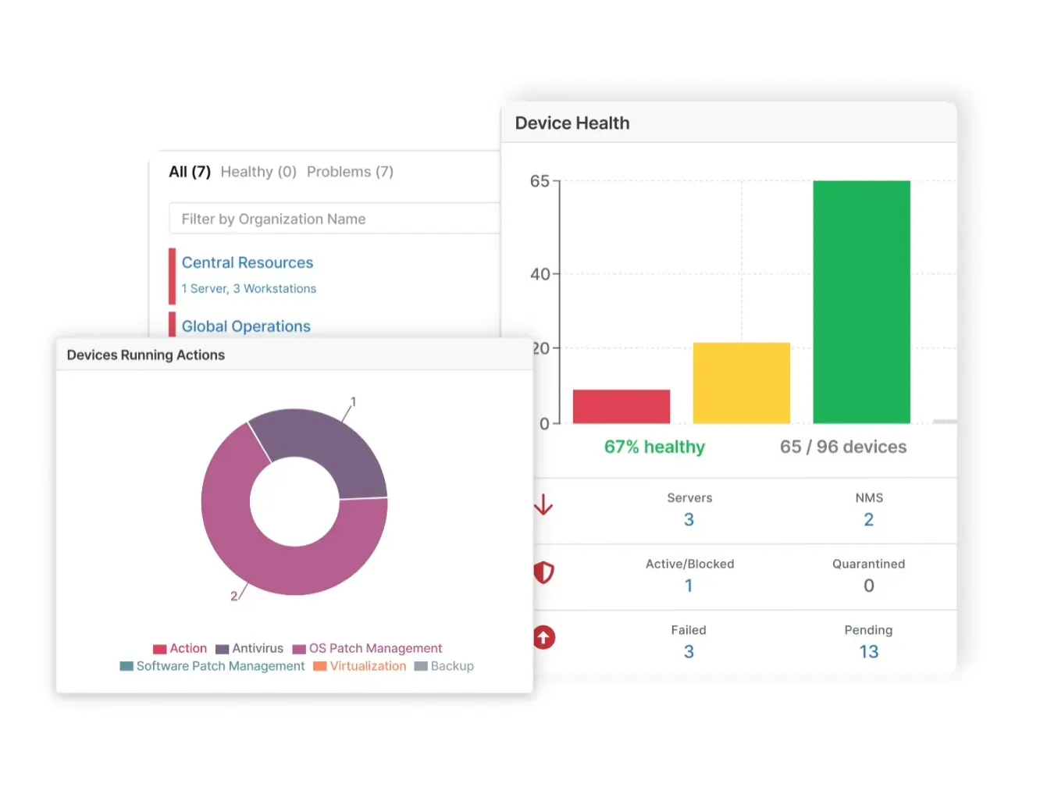Switch to the All (7) tab

190,172
